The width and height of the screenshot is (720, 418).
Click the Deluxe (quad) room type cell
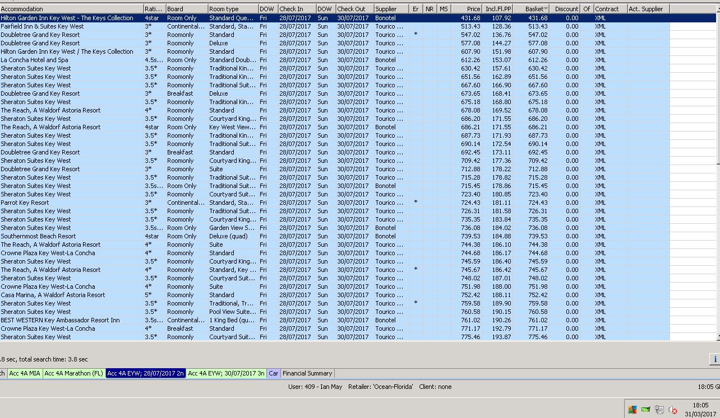point(233,236)
